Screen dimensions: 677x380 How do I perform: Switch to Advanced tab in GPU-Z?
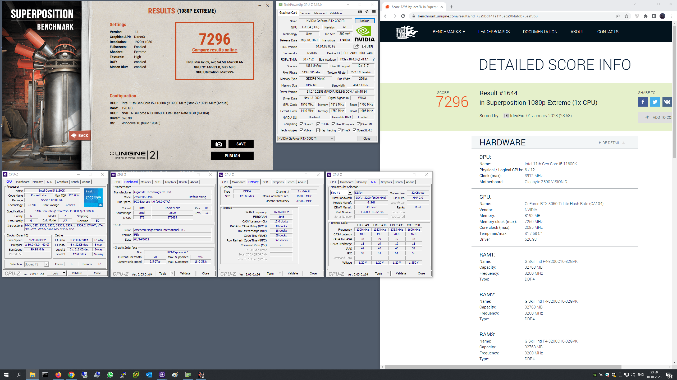(x=320, y=13)
